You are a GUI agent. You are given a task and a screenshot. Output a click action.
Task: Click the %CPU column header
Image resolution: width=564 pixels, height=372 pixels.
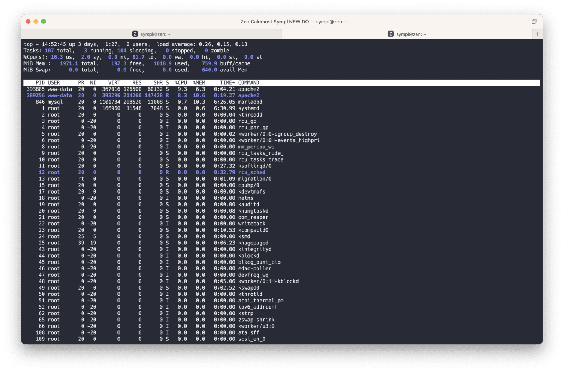click(x=181, y=82)
